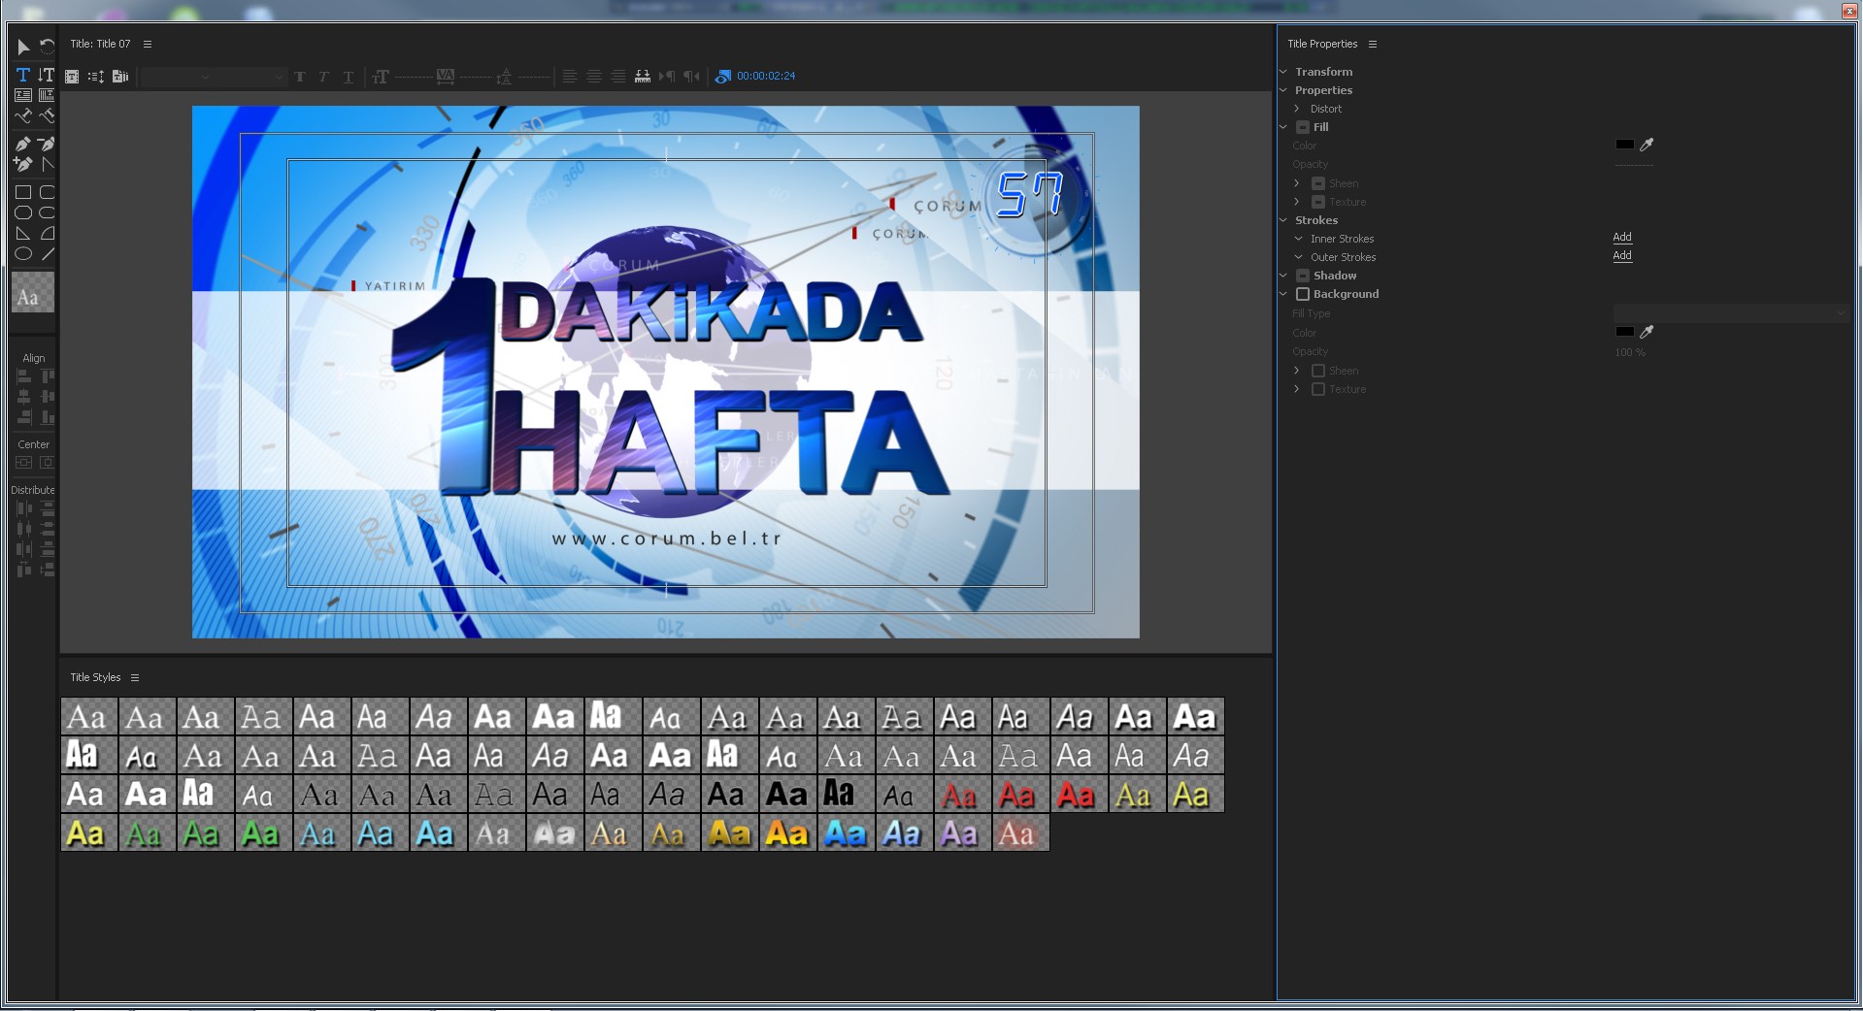Collapse the Transform section

(1283, 72)
